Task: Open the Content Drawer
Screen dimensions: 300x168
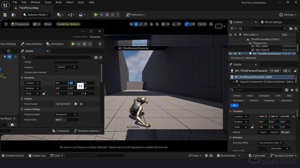Action: coord(13,156)
